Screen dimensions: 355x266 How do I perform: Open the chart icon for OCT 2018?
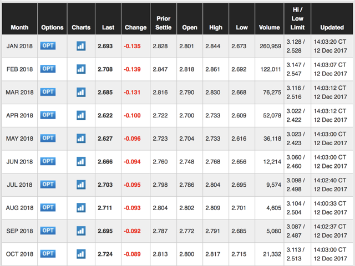(x=81, y=254)
